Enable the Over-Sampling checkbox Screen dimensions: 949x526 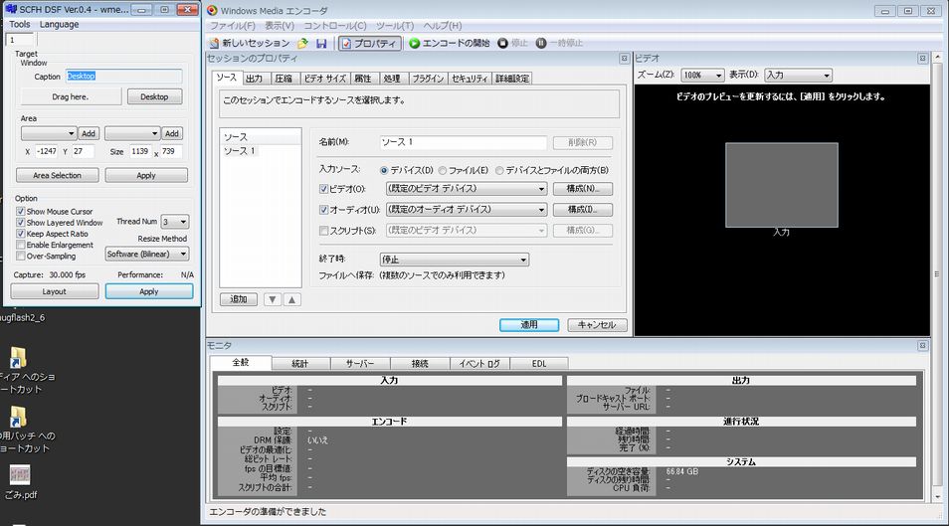[x=21, y=256]
